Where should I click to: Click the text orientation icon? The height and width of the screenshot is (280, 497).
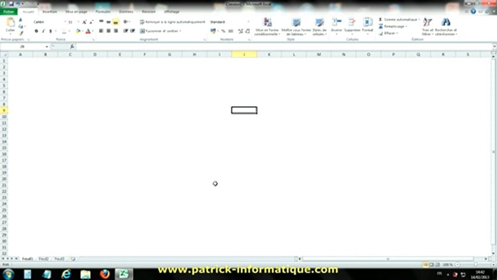tap(126, 22)
